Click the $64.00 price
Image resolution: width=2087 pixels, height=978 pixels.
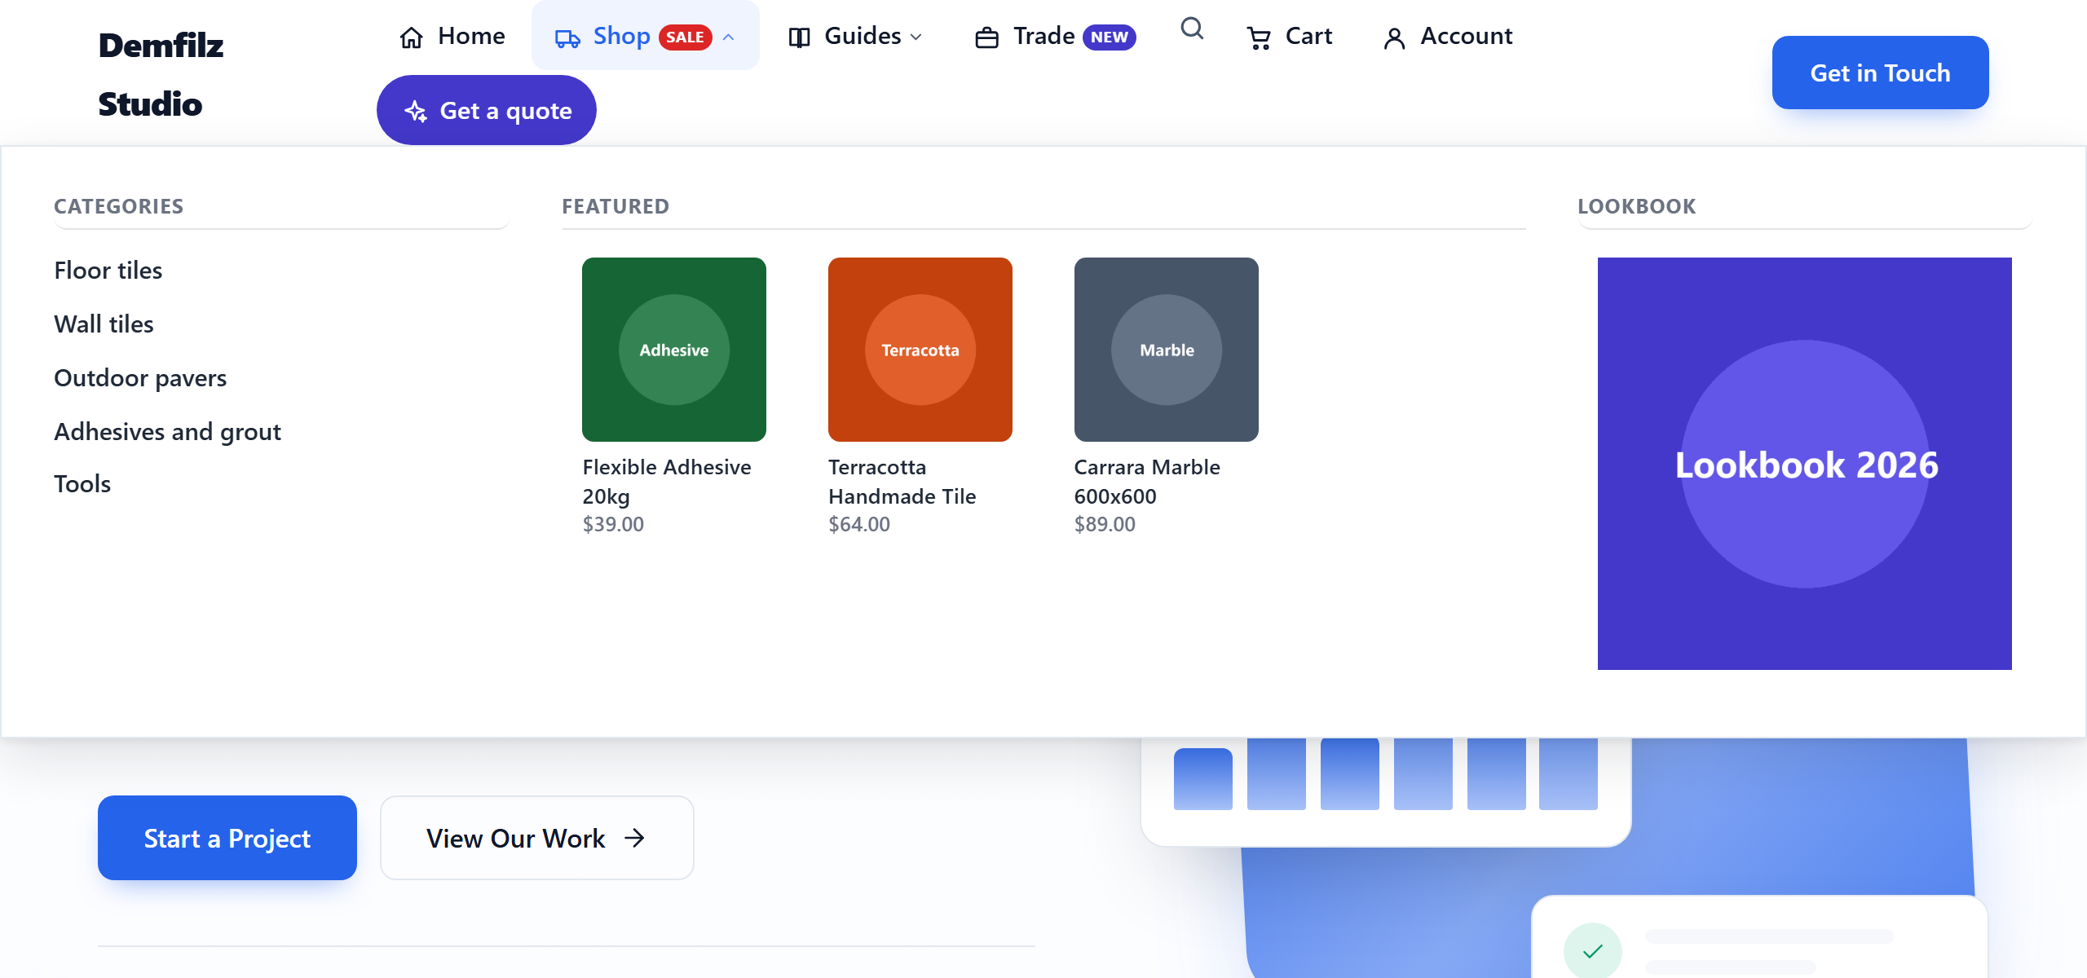(859, 524)
